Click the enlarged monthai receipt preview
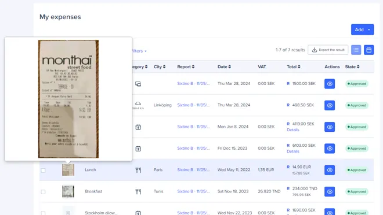The height and width of the screenshot is (215, 383). pyautogui.click(x=68, y=99)
